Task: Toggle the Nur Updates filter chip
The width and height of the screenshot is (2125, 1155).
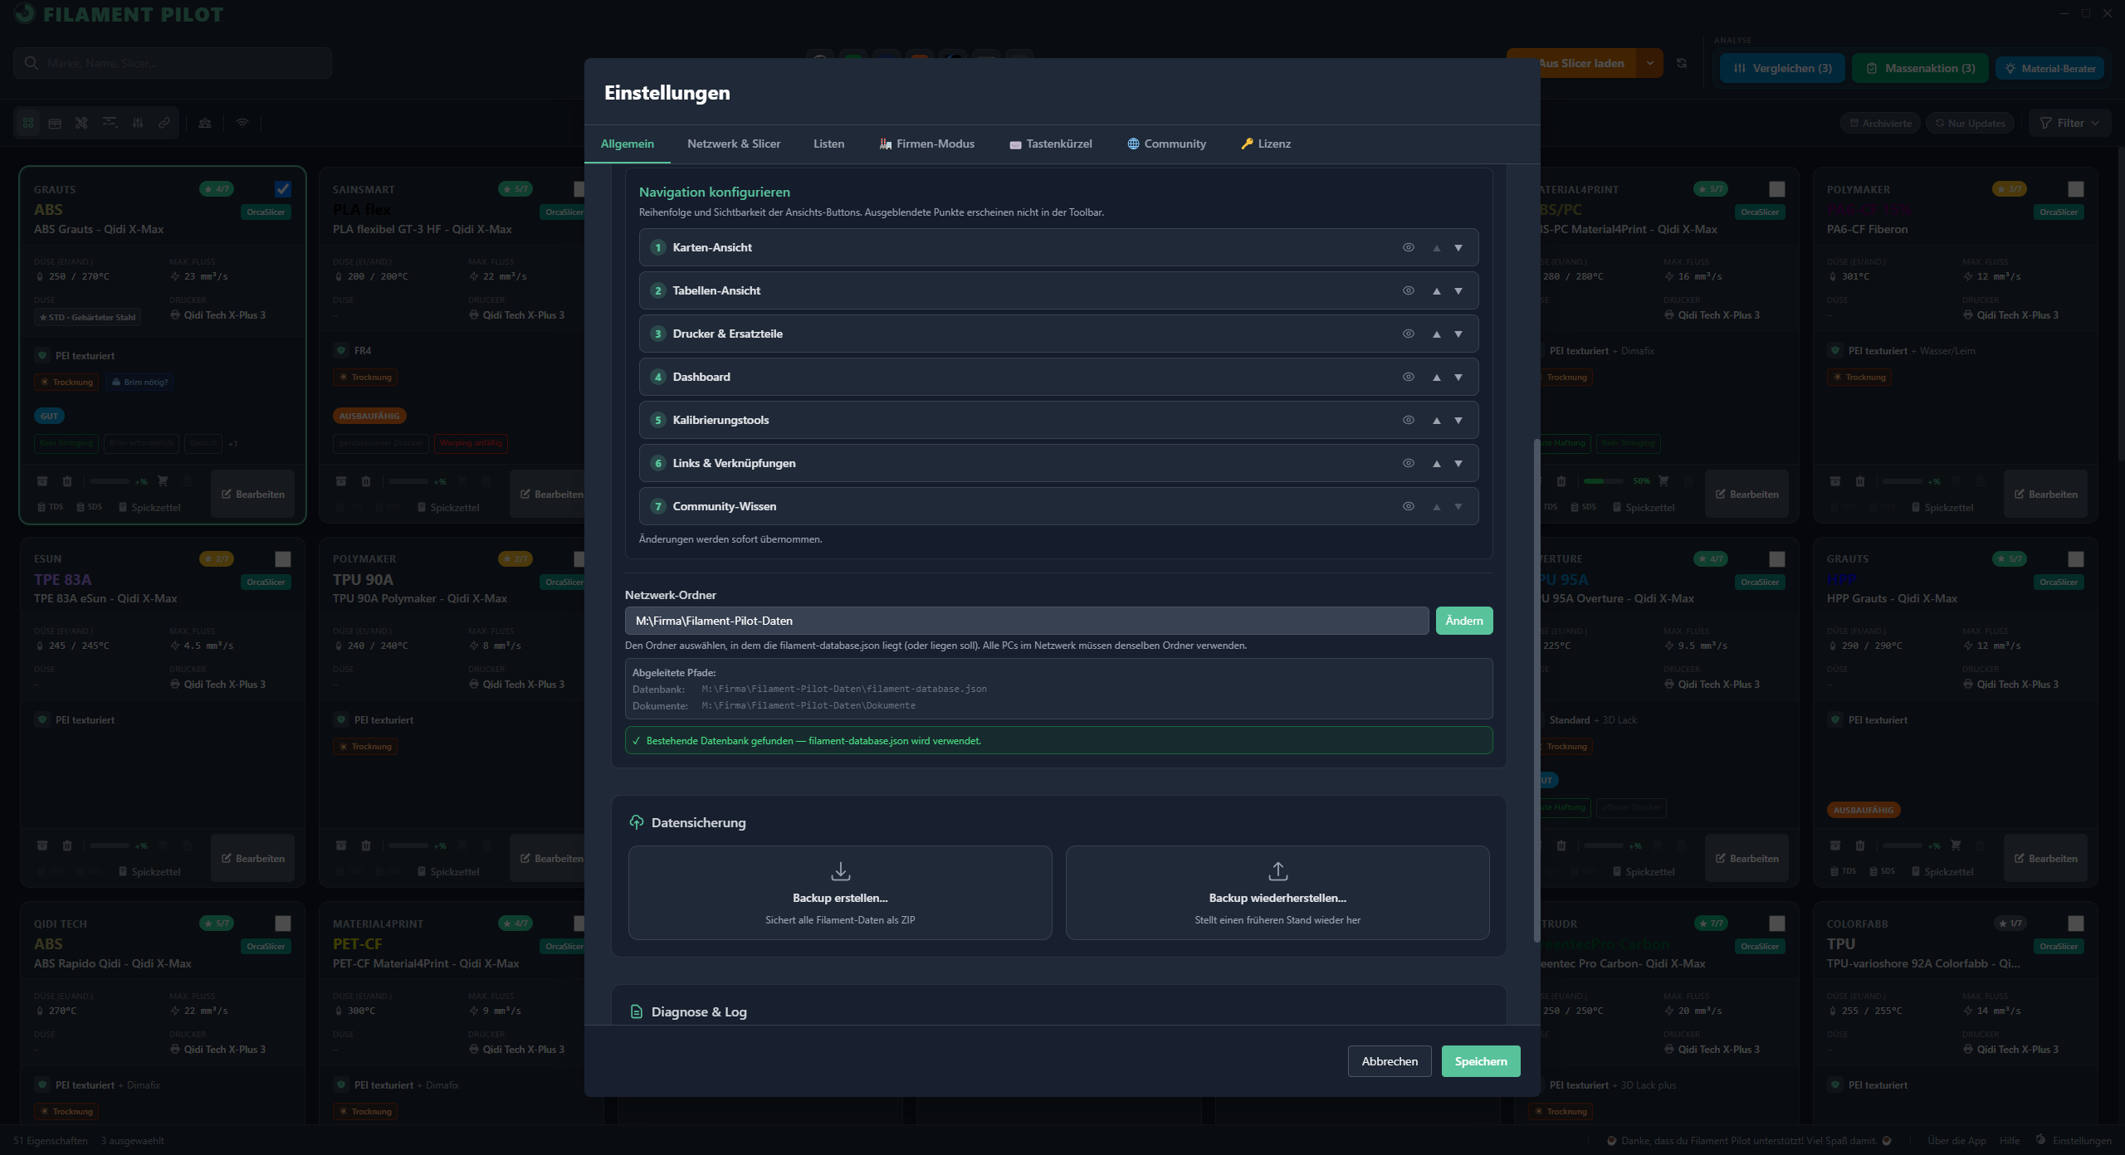Action: click(1970, 123)
